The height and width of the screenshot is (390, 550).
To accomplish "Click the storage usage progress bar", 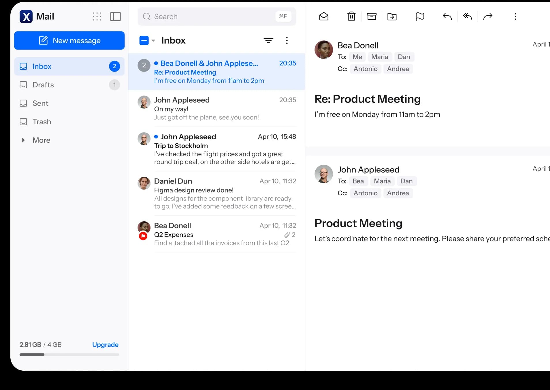I will tap(69, 355).
